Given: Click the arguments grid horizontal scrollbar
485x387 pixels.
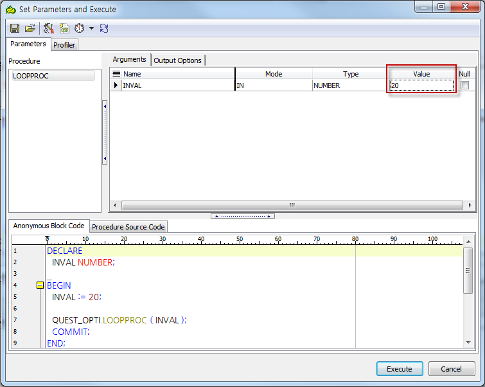Looking at the screenshot, I should point(292,205).
